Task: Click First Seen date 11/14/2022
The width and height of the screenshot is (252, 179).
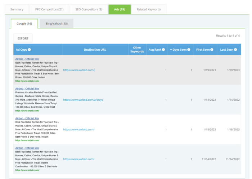Action: pyautogui.click(x=209, y=159)
